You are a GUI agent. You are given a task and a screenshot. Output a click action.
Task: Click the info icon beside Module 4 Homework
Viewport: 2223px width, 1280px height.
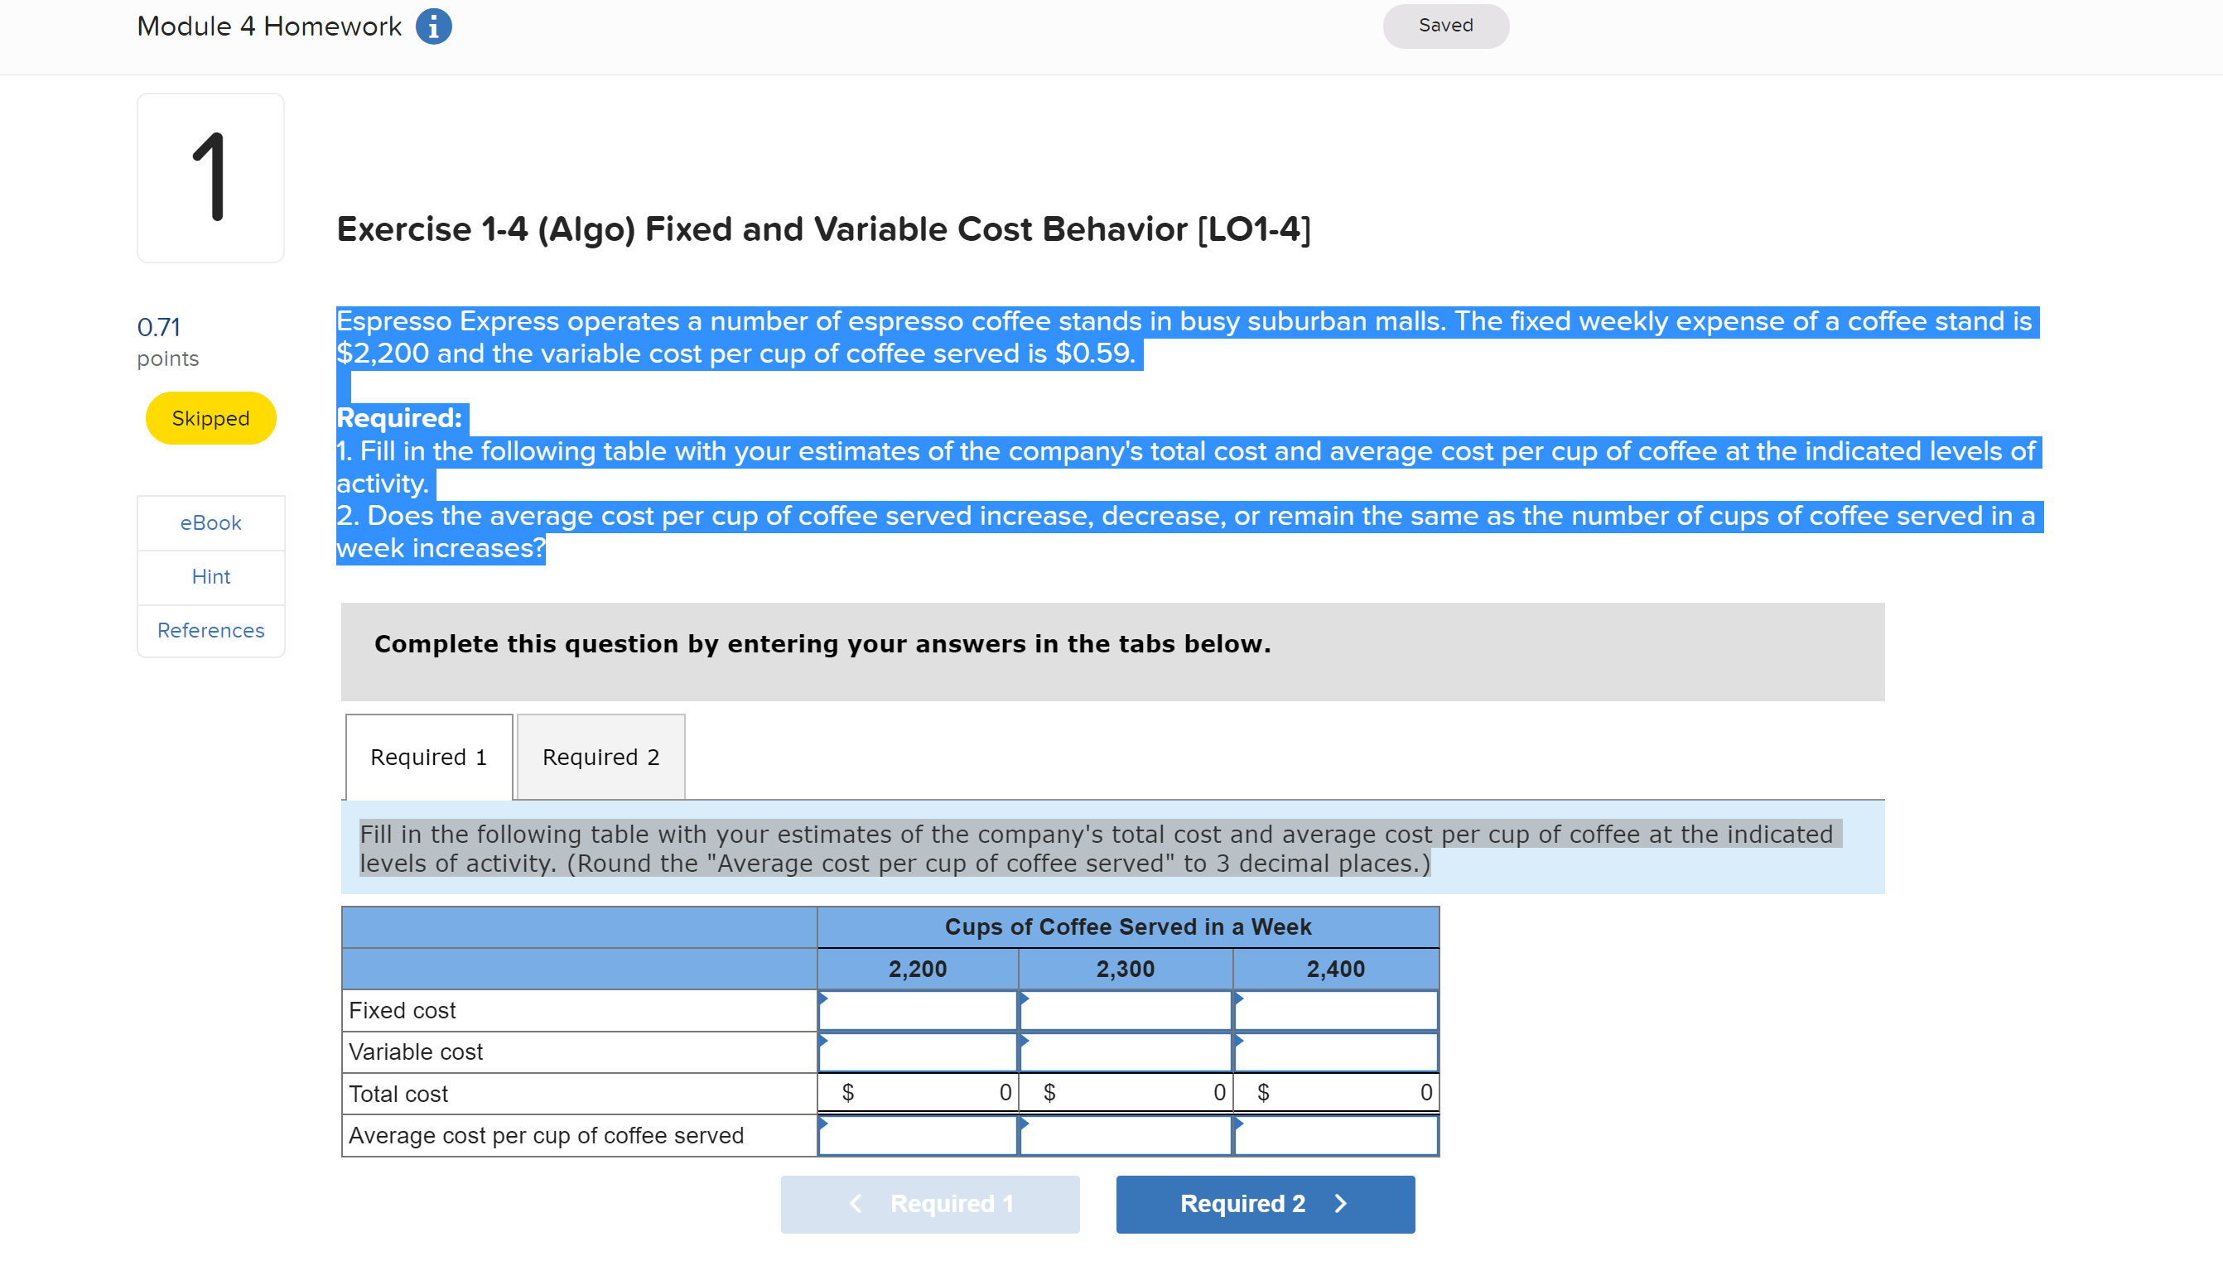coord(433,26)
